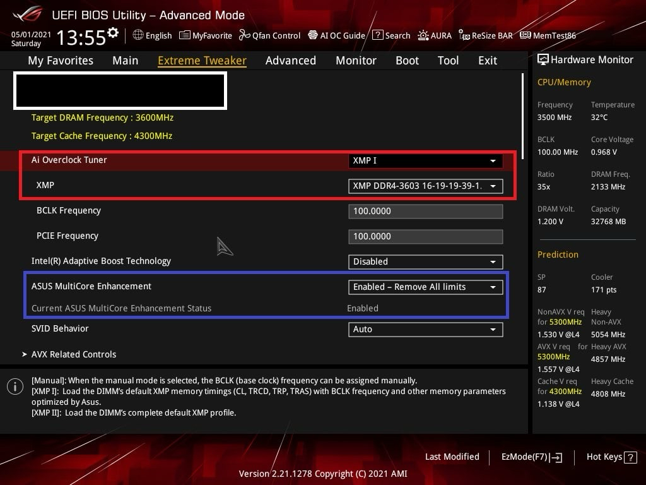Image resolution: width=646 pixels, height=485 pixels.
Task: Switch to the Main tab
Action: click(x=126, y=61)
